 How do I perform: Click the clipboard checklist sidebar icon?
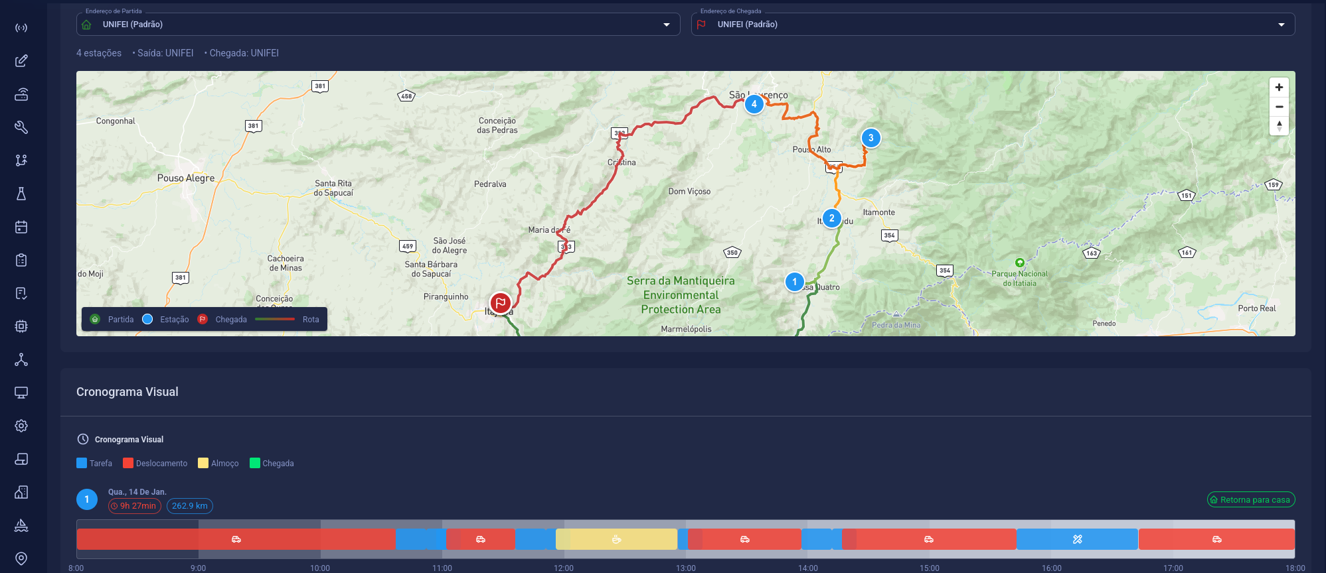pos(21,260)
